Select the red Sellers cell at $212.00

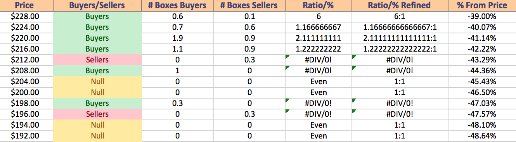(97, 60)
